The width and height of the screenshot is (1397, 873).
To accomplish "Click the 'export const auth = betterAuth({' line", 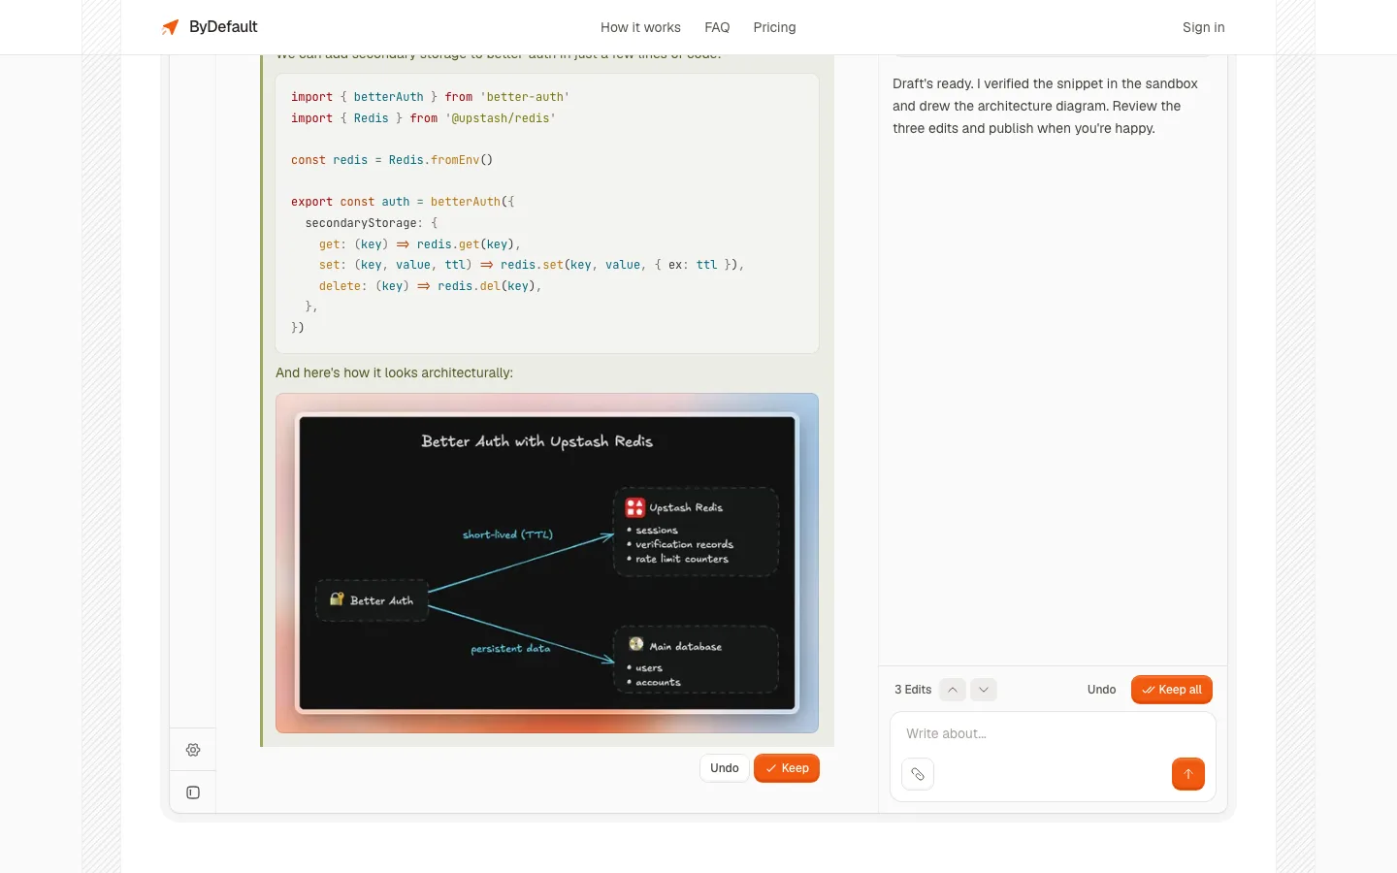I will point(403,202).
